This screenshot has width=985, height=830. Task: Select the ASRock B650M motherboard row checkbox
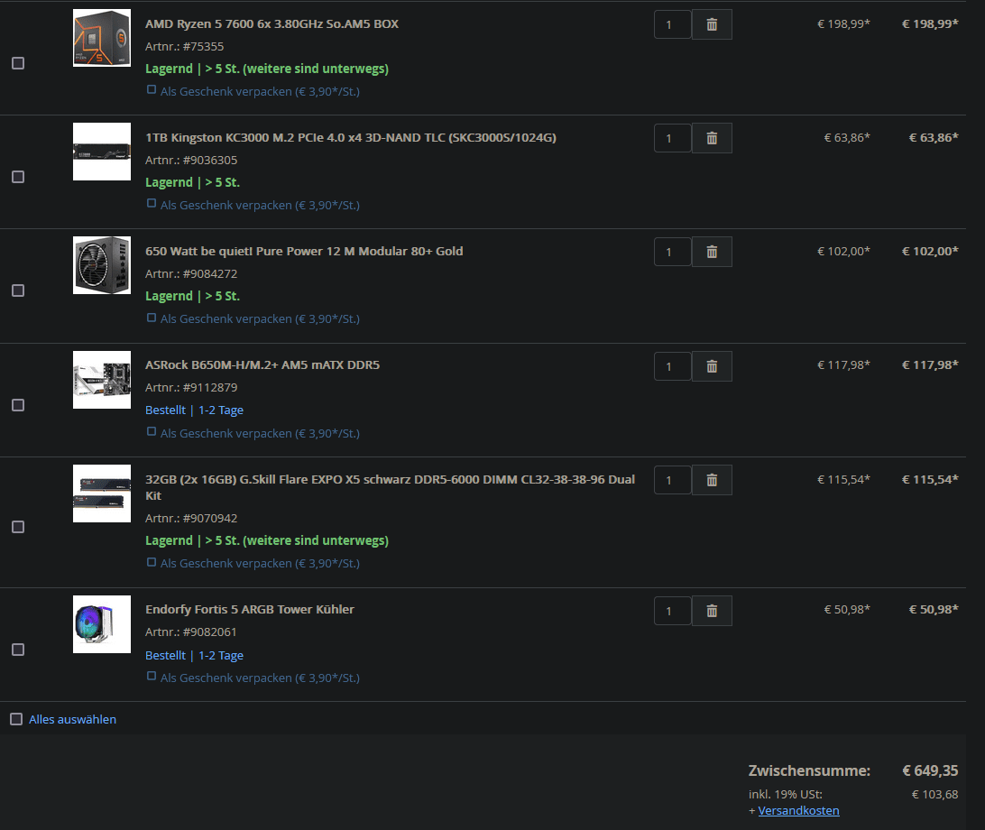(x=18, y=405)
